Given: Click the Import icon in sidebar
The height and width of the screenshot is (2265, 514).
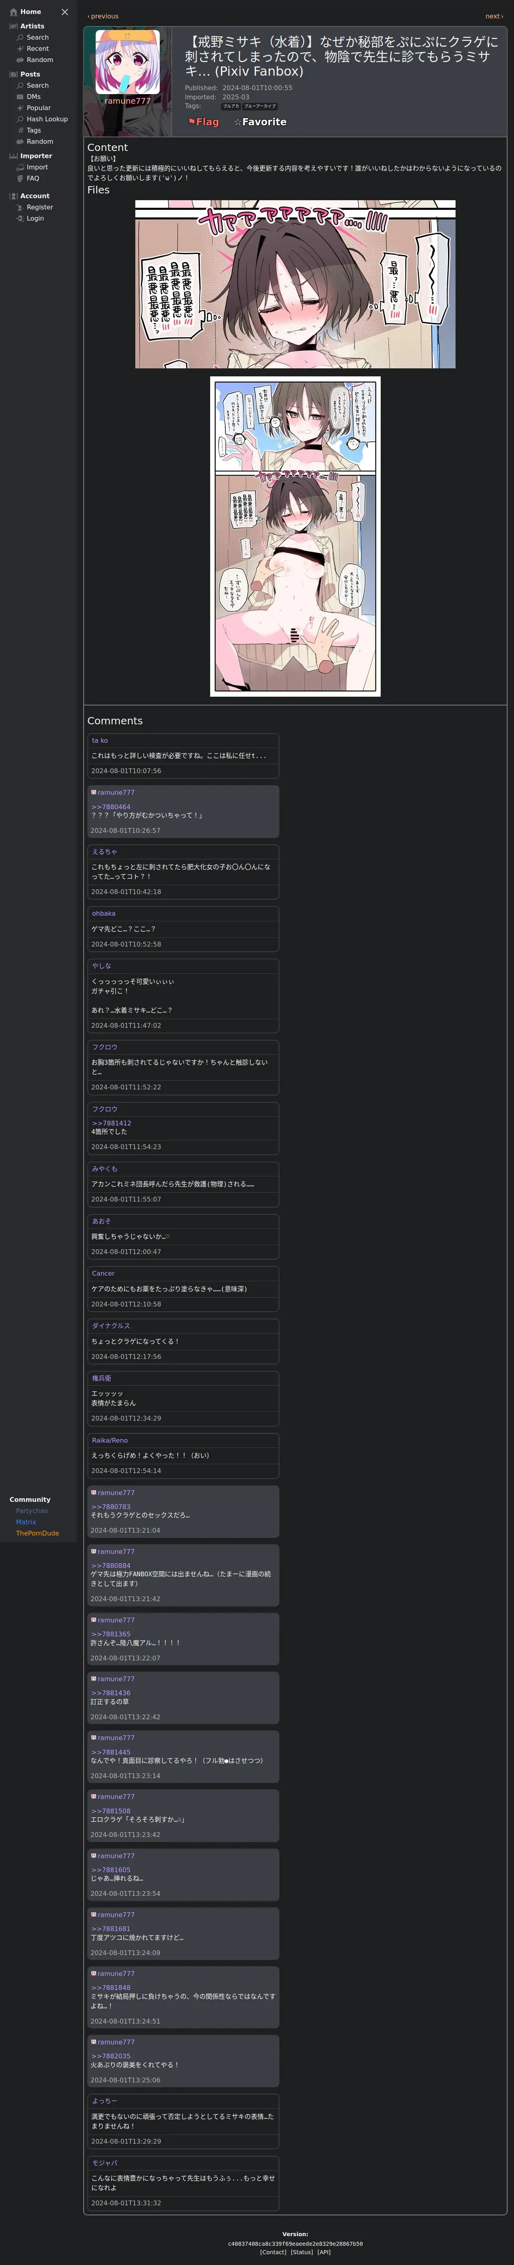Looking at the screenshot, I should (x=20, y=167).
